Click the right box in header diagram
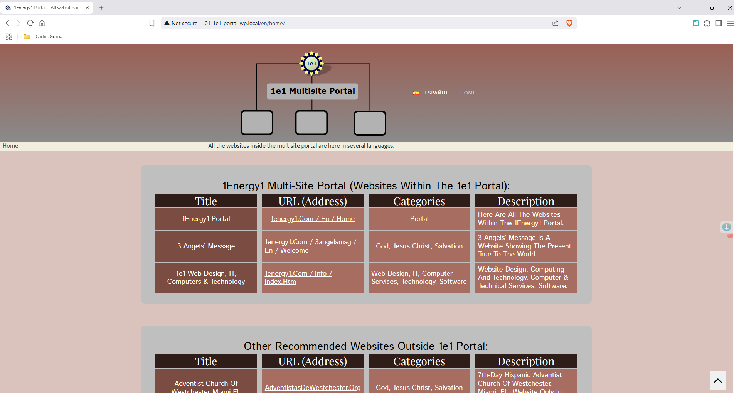Viewport: 734px width, 393px height. pyautogui.click(x=370, y=123)
